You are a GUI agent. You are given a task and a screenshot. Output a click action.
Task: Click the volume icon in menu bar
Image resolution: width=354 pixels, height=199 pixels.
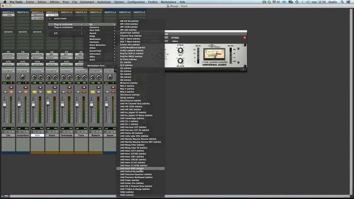click(x=308, y=2)
